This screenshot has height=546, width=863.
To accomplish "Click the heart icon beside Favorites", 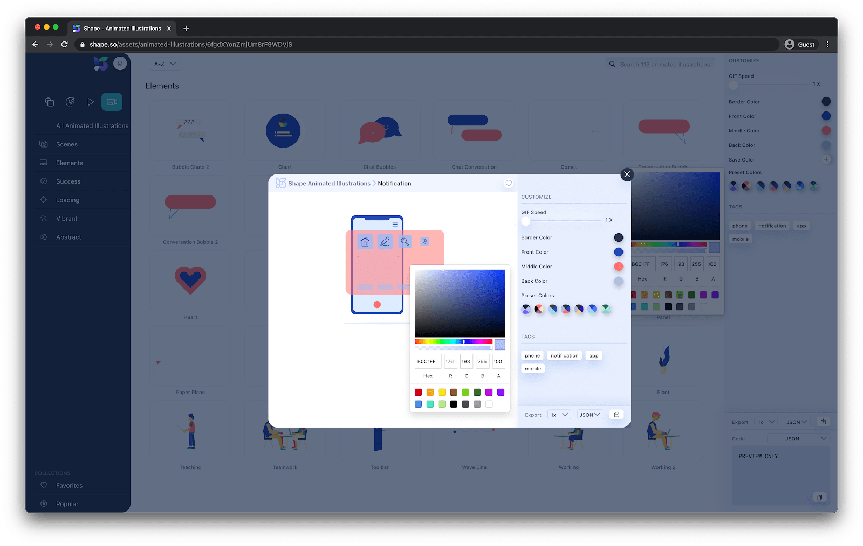I will 44,485.
